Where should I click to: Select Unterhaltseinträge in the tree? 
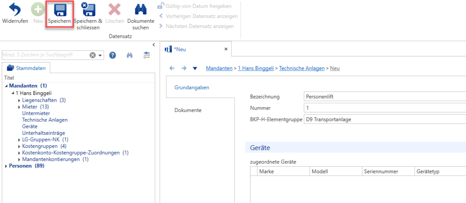pos(43,133)
